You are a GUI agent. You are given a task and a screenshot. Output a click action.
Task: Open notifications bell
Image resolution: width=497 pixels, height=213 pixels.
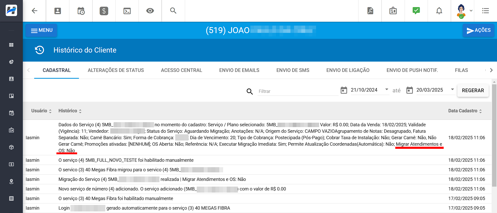tap(439, 11)
